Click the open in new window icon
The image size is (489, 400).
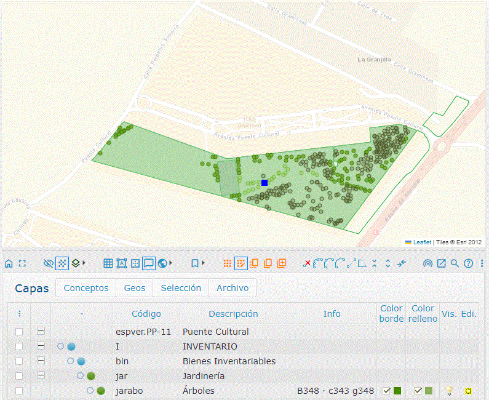pyautogui.click(x=441, y=263)
